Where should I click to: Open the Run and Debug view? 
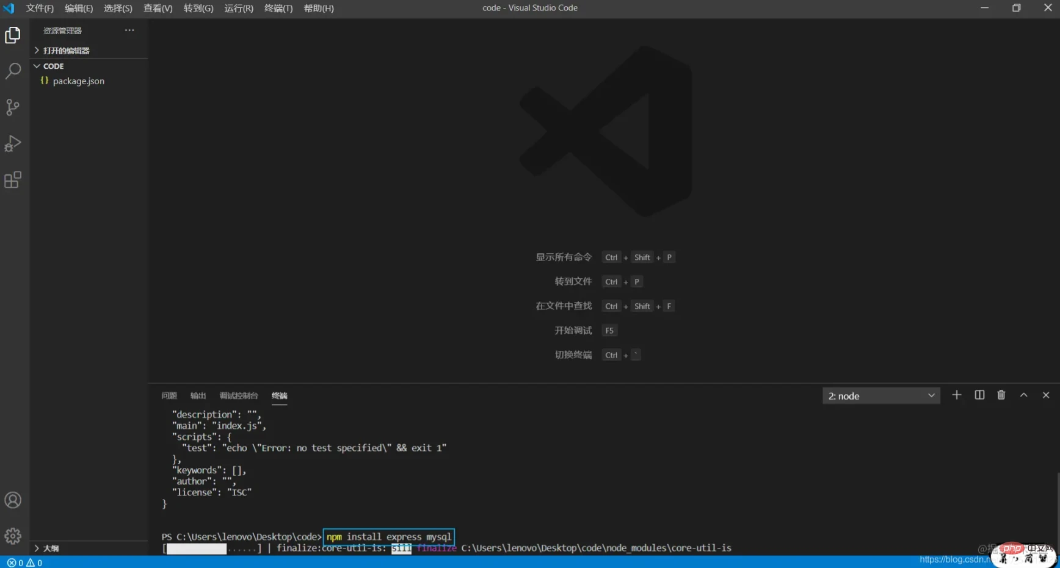tap(13, 143)
